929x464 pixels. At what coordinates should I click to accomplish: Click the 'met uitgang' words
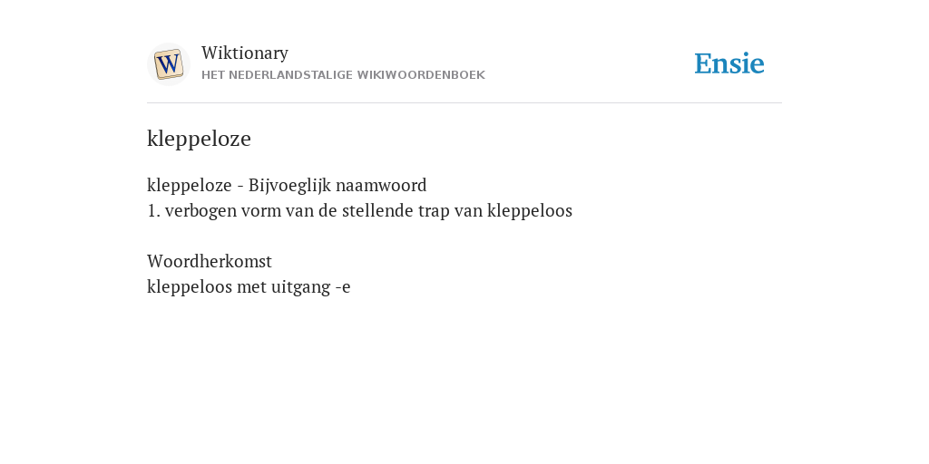point(284,287)
